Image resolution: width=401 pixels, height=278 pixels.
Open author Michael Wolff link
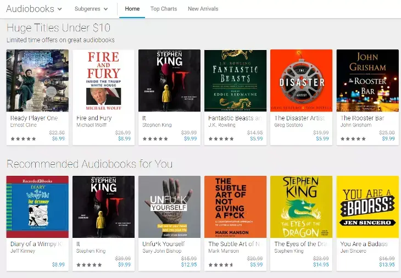click(x=91, y=125)
